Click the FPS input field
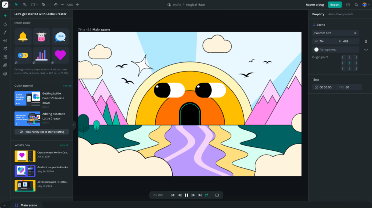372x208 pixels. (x=352, y=87)
